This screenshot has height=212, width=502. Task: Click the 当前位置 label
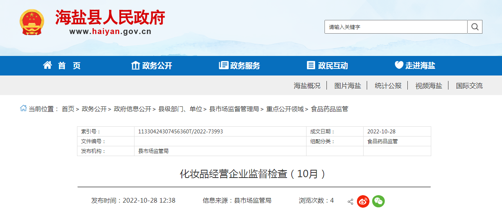[43, 109]
